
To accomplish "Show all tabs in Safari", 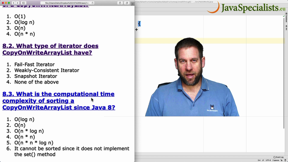I will (127, 3).
